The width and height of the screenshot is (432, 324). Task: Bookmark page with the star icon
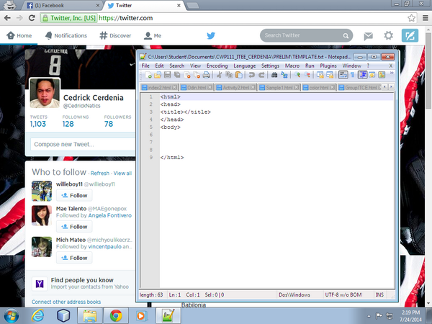tap(411, 18)
